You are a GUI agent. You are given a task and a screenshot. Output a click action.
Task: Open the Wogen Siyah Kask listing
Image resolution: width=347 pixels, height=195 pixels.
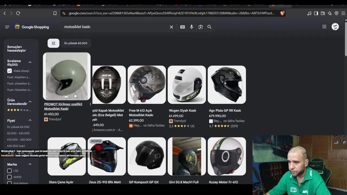click(182, 110)
